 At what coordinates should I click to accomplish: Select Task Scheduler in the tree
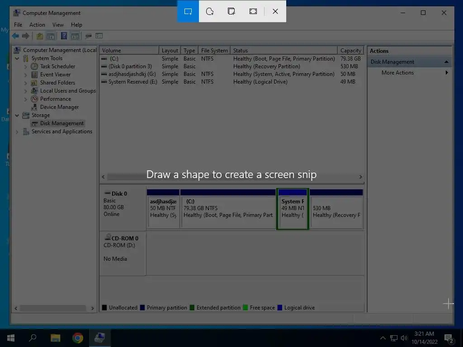coord(57,66)
